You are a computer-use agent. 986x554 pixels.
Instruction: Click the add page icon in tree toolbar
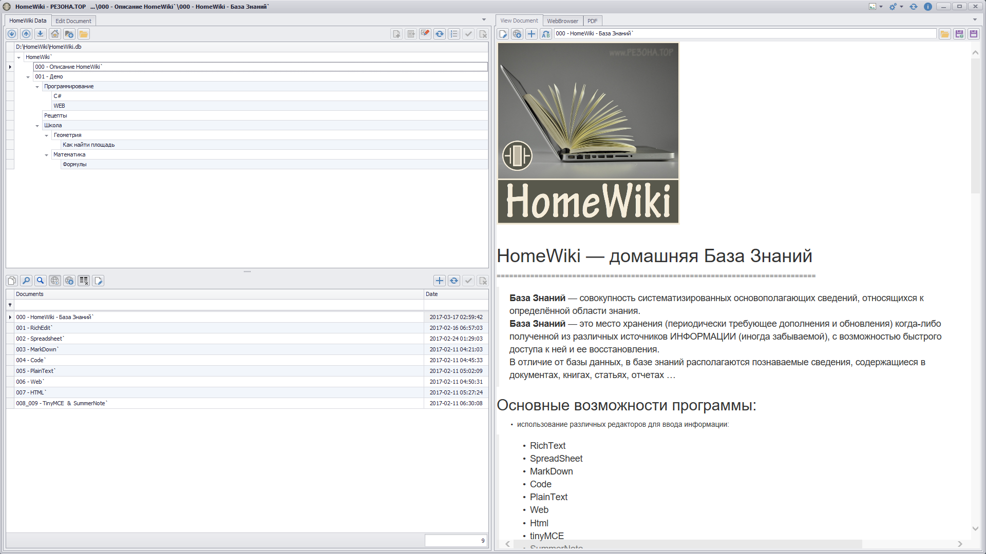point(396,34)
